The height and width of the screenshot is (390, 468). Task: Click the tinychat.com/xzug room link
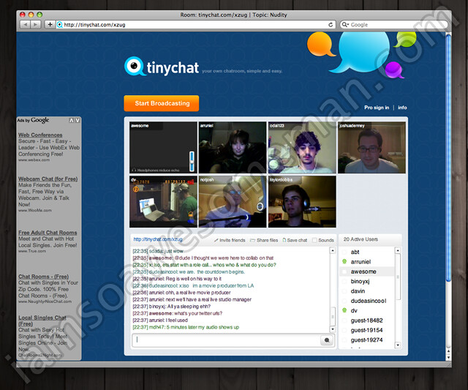click(x=158, y=239)
